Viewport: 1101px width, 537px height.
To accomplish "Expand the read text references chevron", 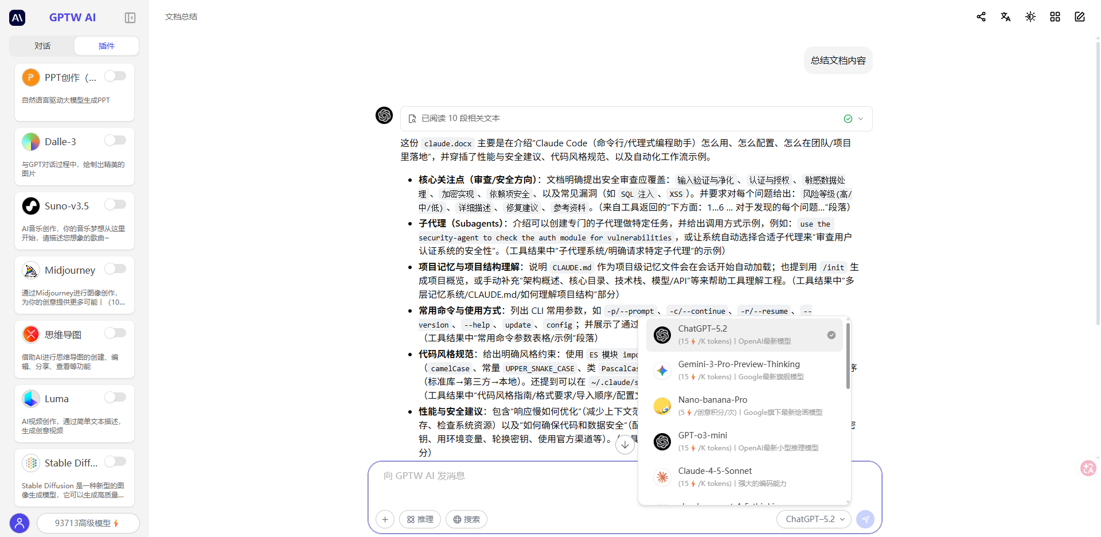I will tap(861, 119).
